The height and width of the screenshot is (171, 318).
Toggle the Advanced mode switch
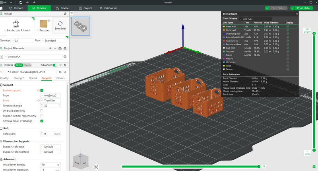click(55, 65)
